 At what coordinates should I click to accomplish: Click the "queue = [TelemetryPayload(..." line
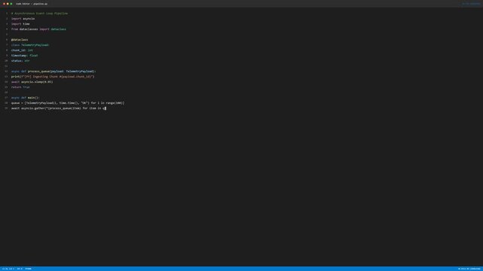tap(68, 103)
